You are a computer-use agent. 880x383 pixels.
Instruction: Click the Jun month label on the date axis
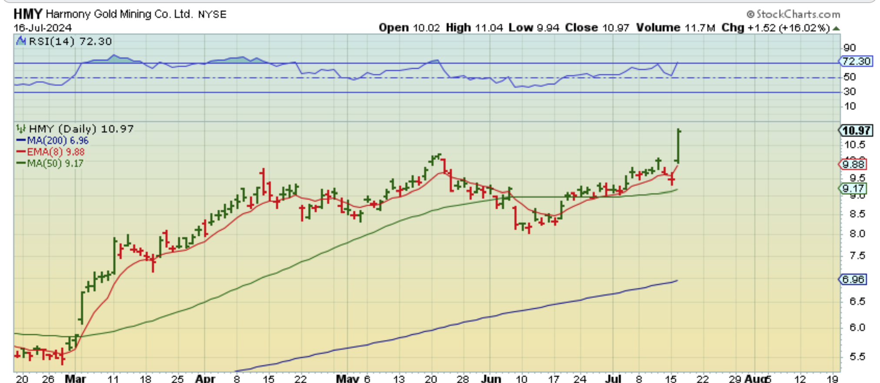point(491,379)
